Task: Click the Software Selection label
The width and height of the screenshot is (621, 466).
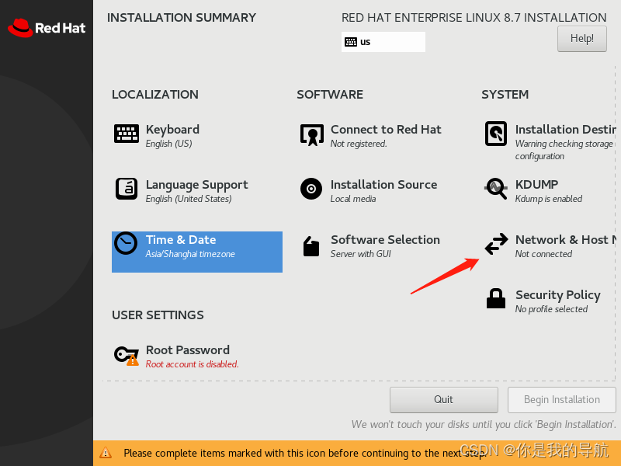Action: pyautogui.click(x=385, y=240)
